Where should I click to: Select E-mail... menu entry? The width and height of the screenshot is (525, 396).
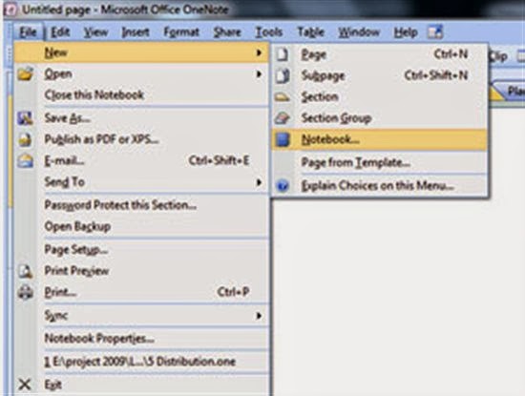[x=141, y=161]
